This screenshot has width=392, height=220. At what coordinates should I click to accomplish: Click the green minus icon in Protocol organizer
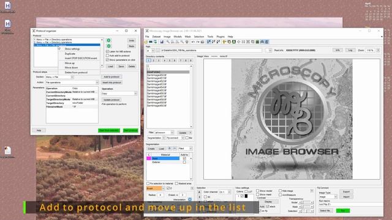pos(109,46)
